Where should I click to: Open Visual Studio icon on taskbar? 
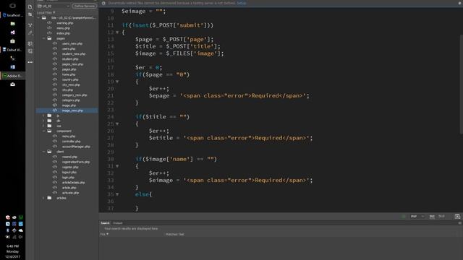pos(12,32)
